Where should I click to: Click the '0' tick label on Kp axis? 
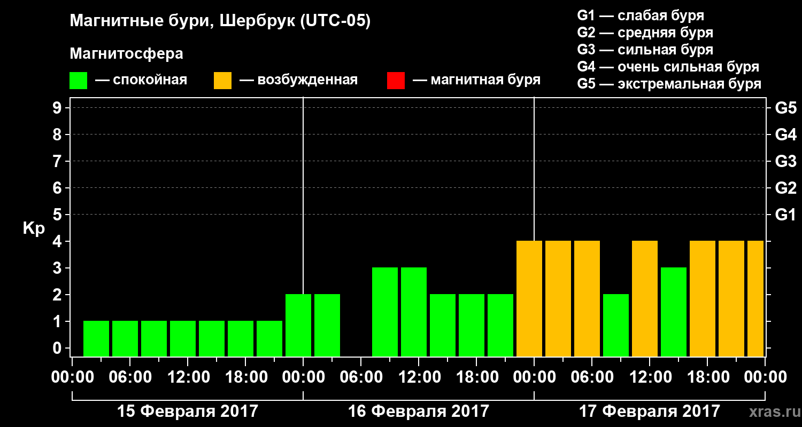click(58, 348)
